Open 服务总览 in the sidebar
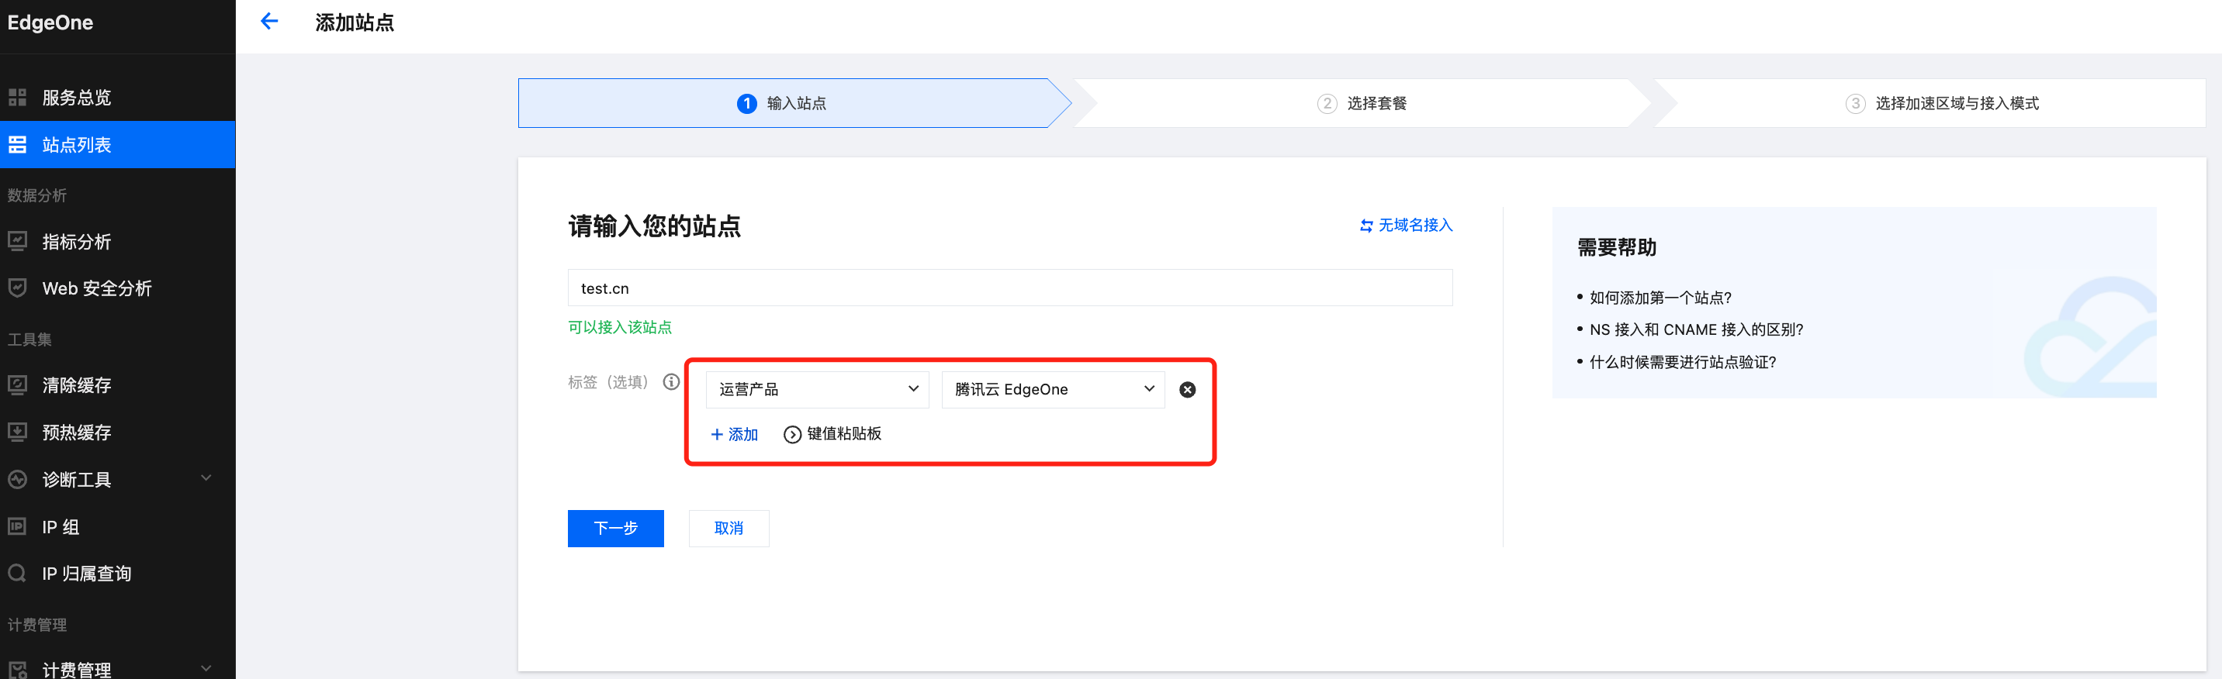This screenshot has width=2222, height=679. (x=77, y=98)
